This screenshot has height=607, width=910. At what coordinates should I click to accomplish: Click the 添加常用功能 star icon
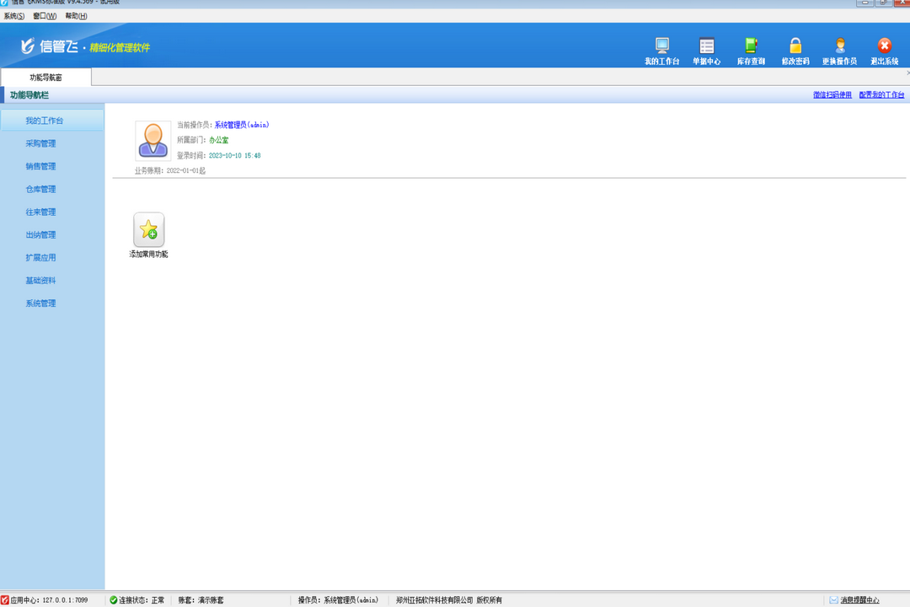pyautogui.click(x=149, y=230)
